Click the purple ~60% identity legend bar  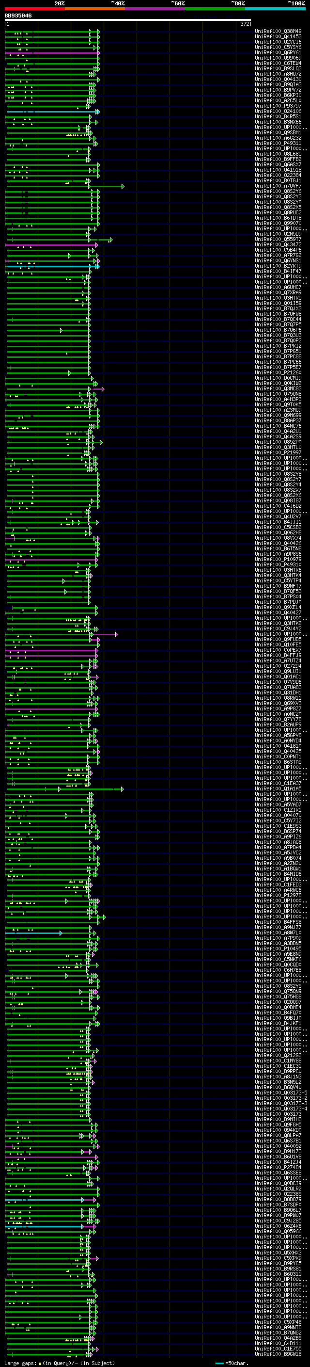click(x=155, y=9)
